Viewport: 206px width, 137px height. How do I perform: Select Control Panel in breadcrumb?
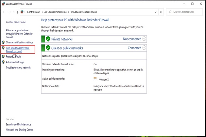(34, 12)
